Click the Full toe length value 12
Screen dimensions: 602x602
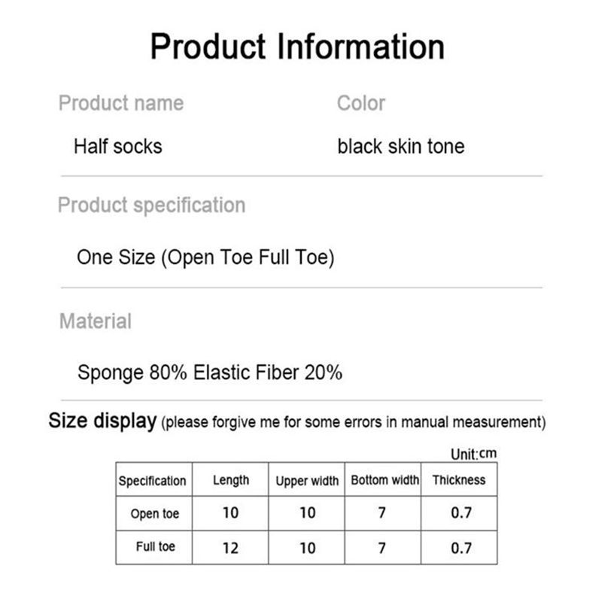click(230, 548)
